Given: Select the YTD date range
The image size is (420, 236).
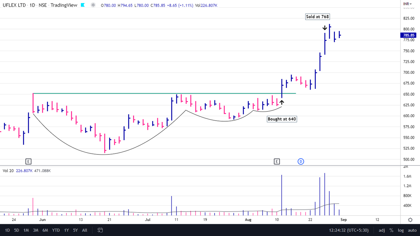Looking at the screenshot, I should coord(56,230).
